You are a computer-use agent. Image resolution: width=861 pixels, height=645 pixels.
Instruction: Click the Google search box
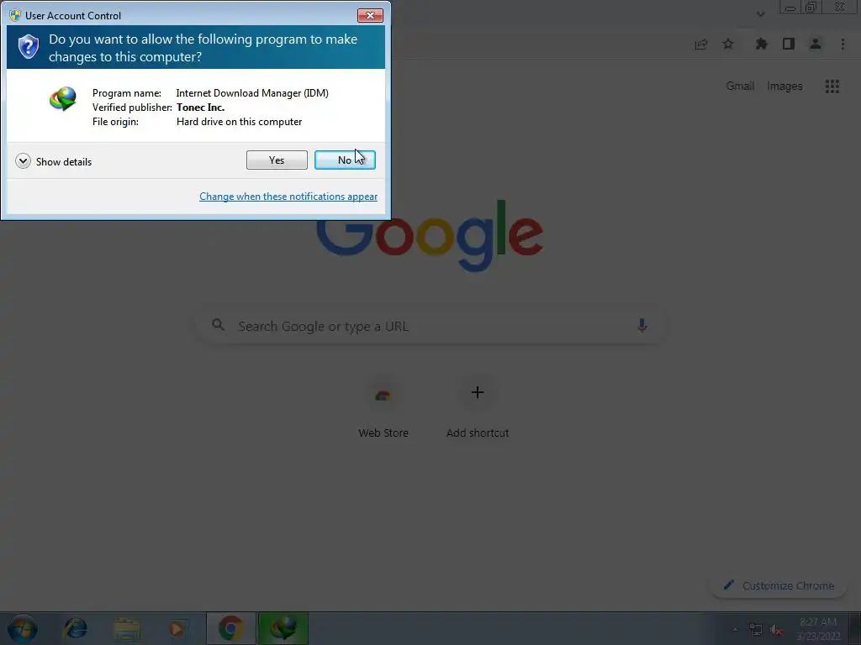[x=431, y=326]
